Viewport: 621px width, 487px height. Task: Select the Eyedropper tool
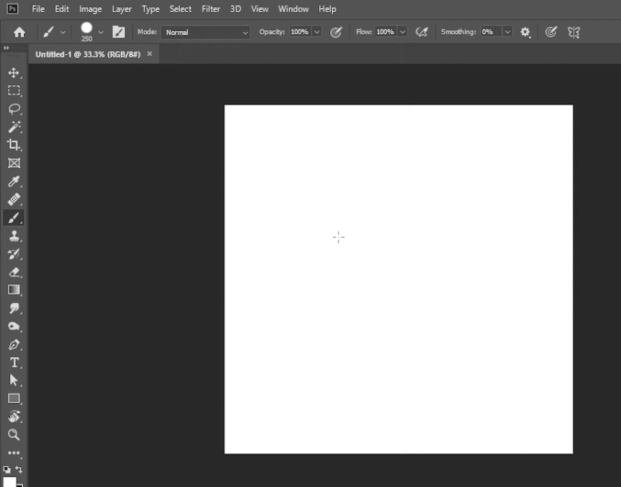coord(13,181)
